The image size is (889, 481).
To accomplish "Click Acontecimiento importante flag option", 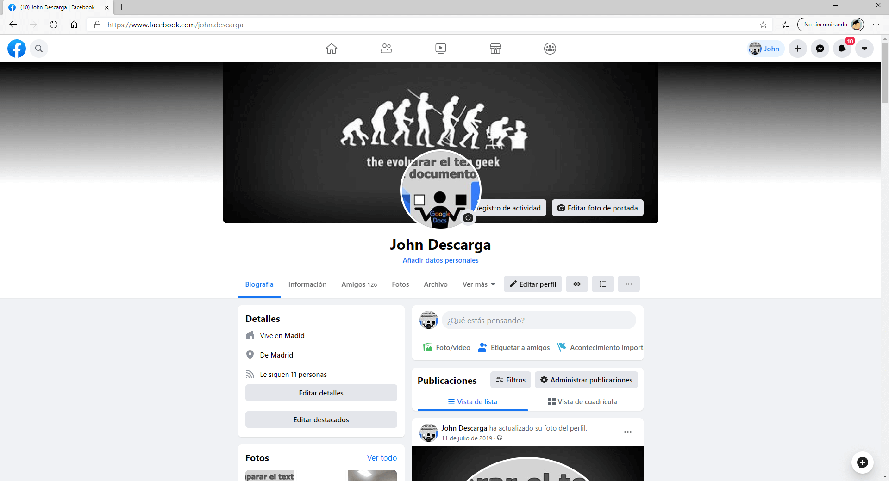I will pyautogui.click(x=600, y=347).
